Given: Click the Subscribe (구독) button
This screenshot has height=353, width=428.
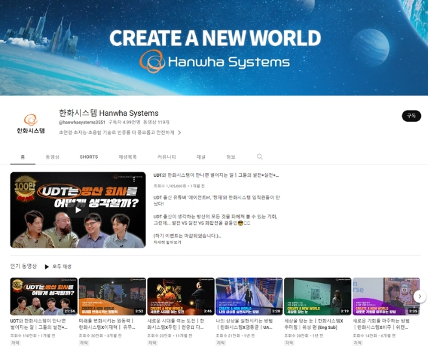Looking at the screenshot, I should (x=411, y=116).
